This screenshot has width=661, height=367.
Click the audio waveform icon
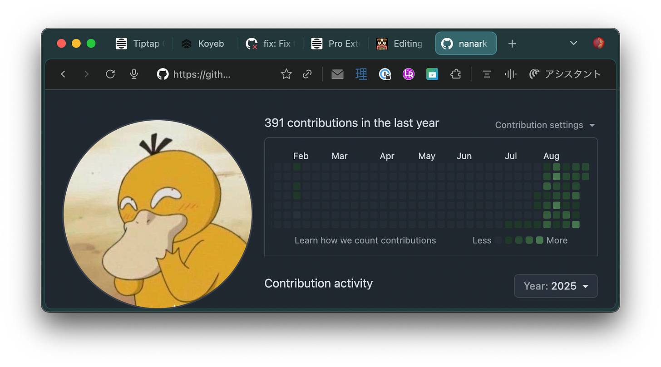coord(511,74)
